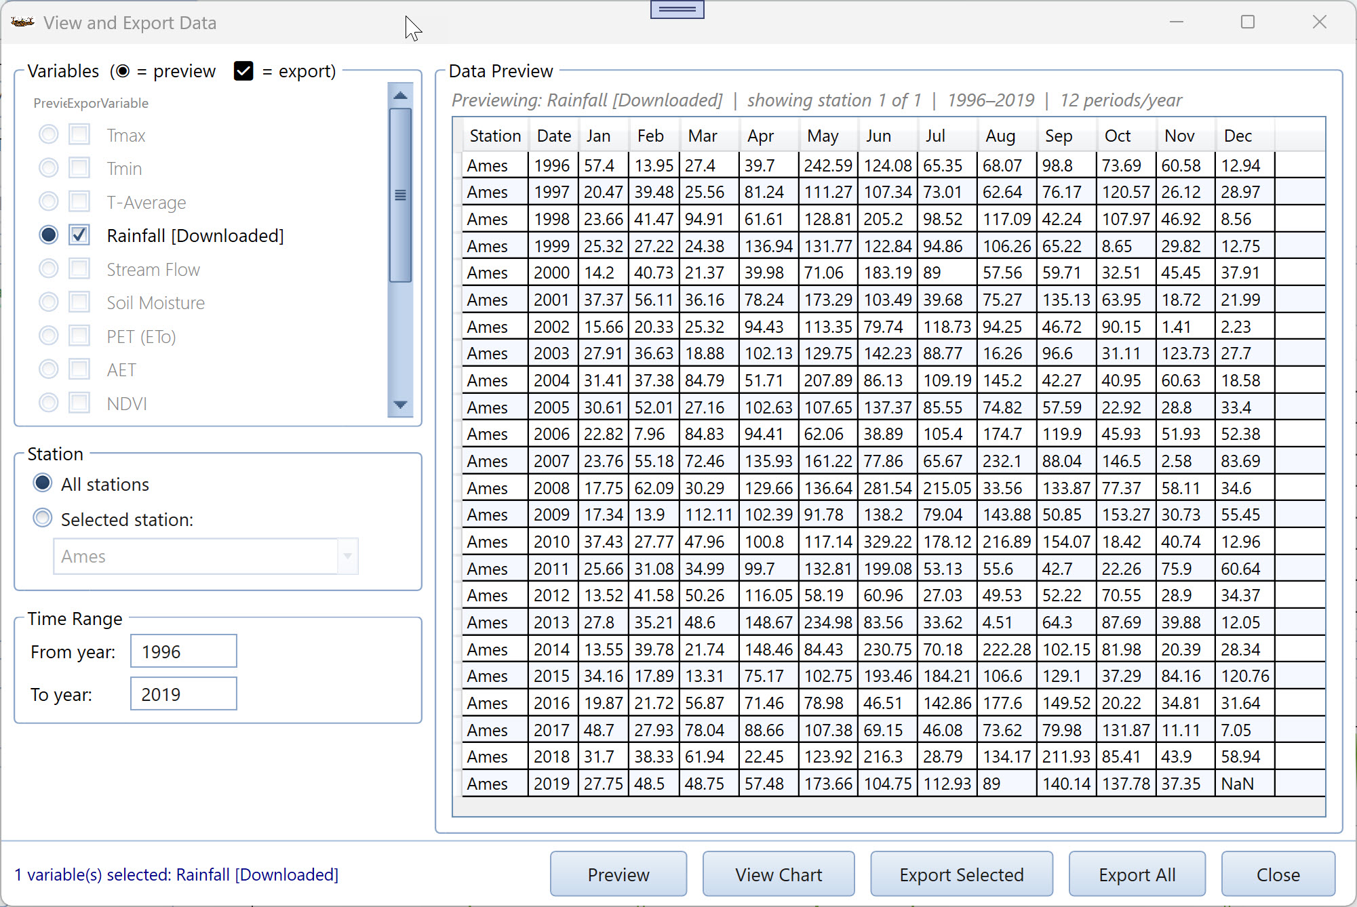1357x907 pixels.
Task: Select Tmax preview radio button
Action: (48, 134)
